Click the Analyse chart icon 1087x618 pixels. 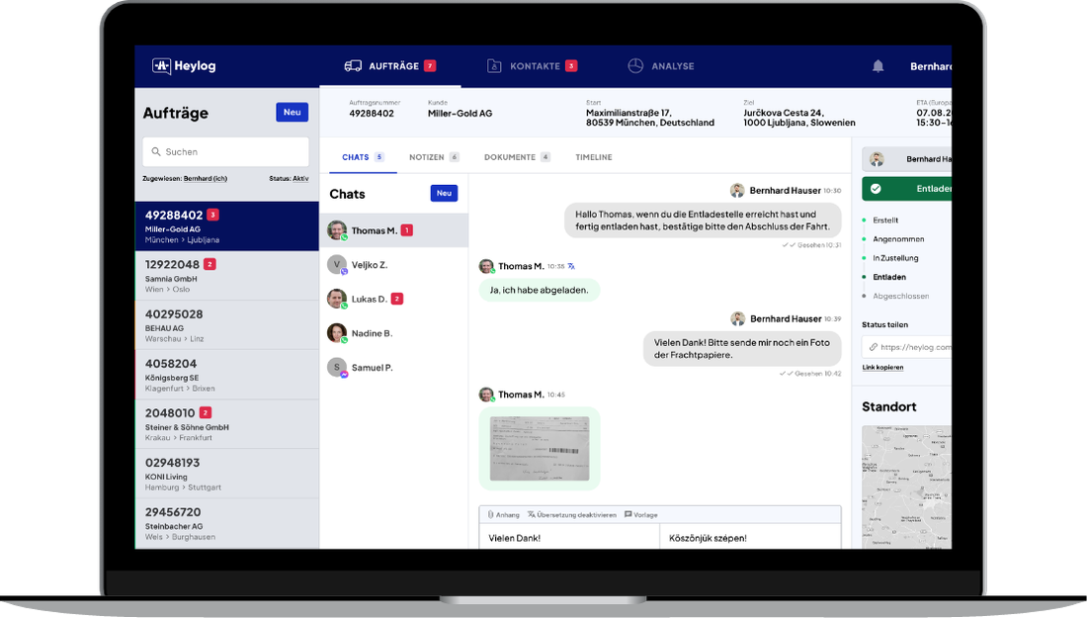(635, 66)
